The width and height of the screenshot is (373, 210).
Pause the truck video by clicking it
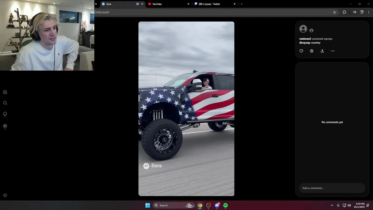[186, 109]
